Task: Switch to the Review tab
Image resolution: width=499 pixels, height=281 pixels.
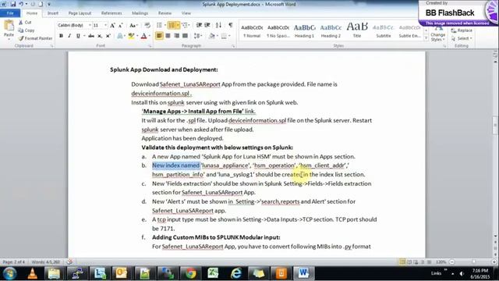Action: coord(165,13)
